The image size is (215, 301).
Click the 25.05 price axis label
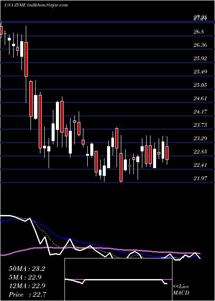pyautogui.click(x=200, y=85)
